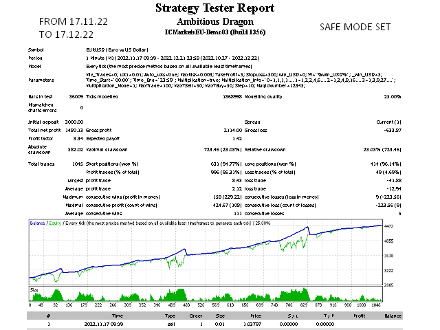440x330 pixels.
Task: Click the 25.00% modelling quality value
Action: (x=393, y=96)
